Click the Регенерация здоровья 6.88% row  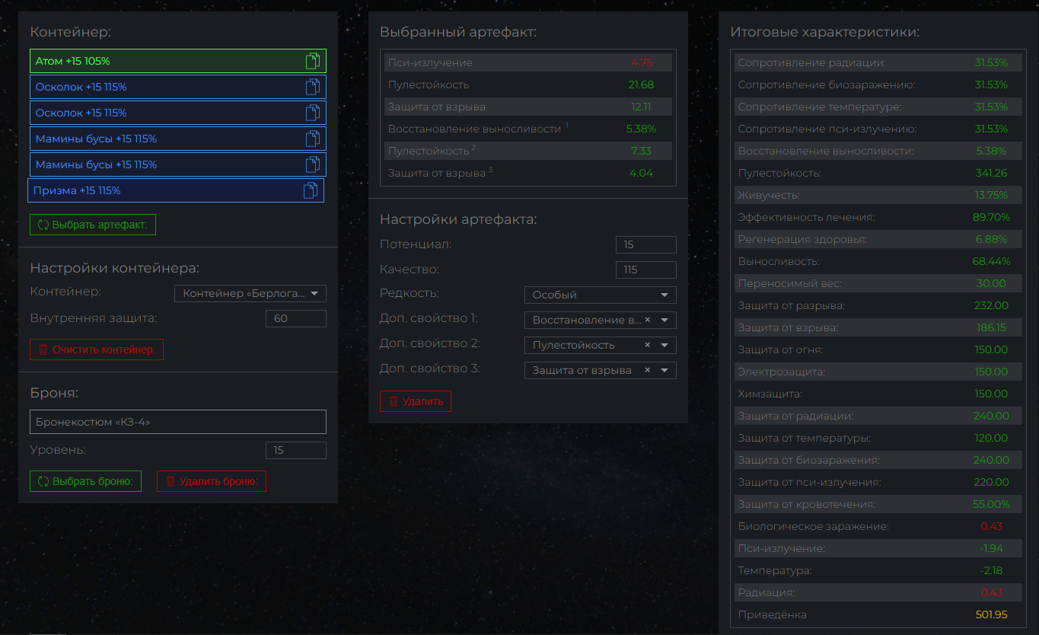point(878,240)
